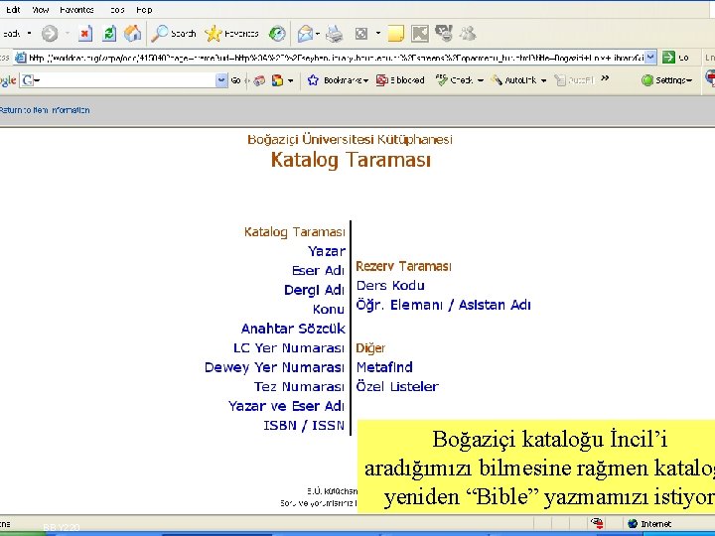This screenshot has height=536, width=715.
Task: Open the Back button history dropdown
Action: [30, 34]
